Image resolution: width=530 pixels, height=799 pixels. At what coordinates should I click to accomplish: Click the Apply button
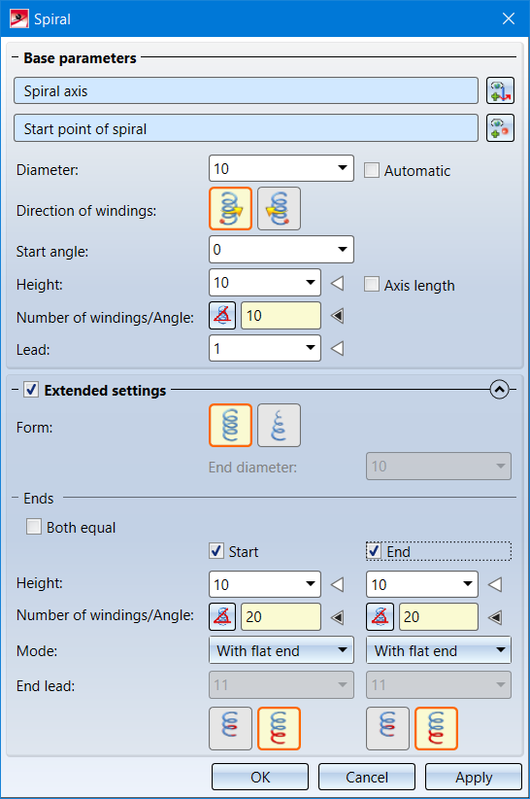coord(474,777)
